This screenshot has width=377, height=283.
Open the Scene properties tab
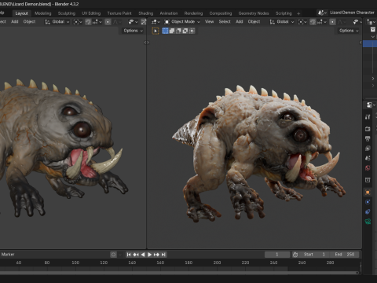[368, 158]
